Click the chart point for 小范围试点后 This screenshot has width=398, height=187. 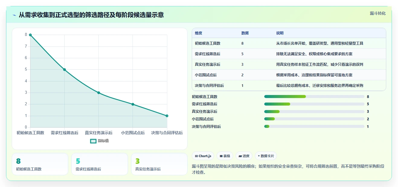click(x=133, y=104)
